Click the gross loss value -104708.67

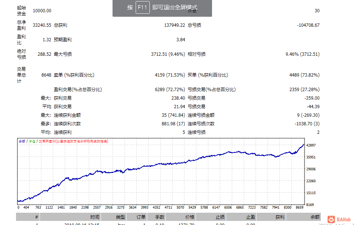308,25
